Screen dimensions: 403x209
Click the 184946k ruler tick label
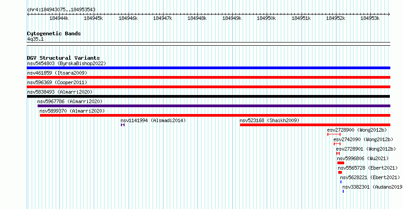128,18
